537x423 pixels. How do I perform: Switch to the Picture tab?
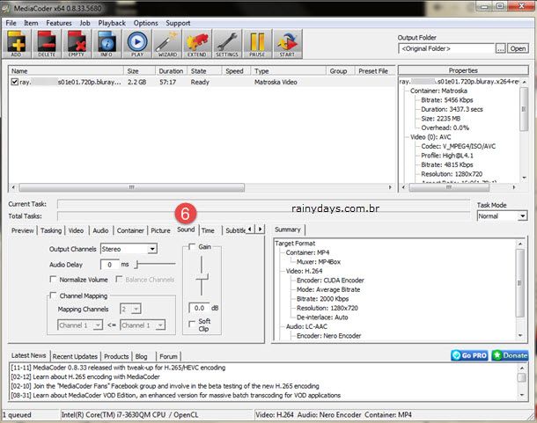pos(160,230)
